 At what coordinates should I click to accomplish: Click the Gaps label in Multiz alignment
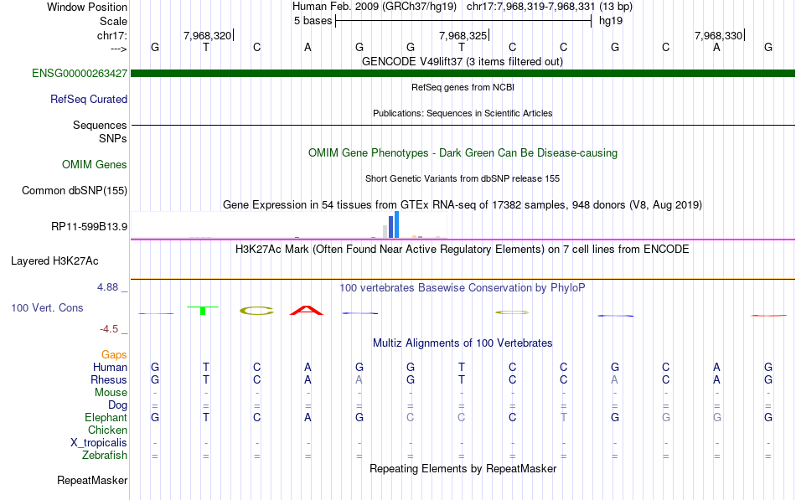click(x=114, y=355)
